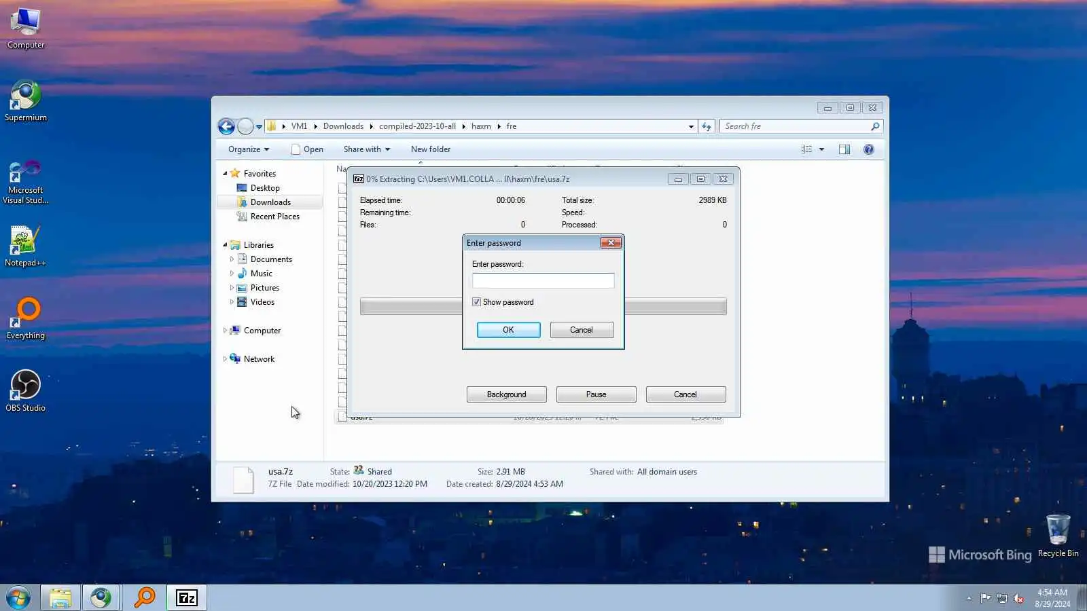
Task: Cancel the Enter password dialog
Action: [x=582, y=330]
